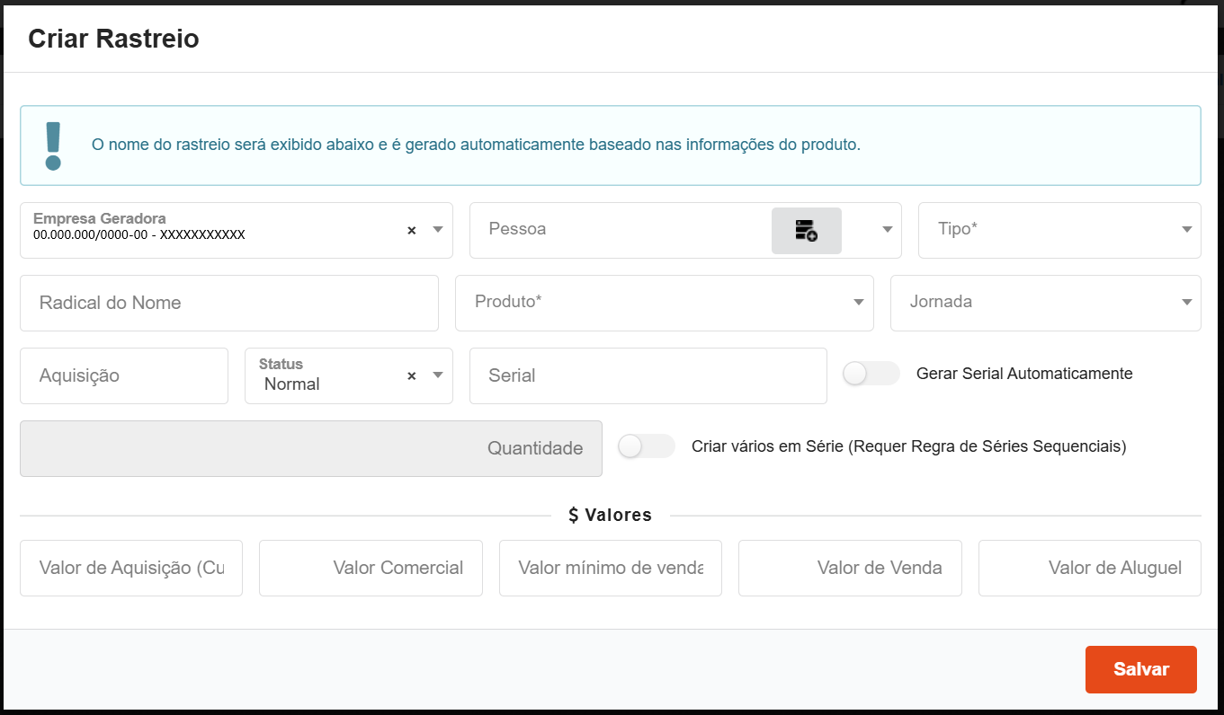Select the Aquisição input field
The image size is (1224, 715).
tap(123, 375)
